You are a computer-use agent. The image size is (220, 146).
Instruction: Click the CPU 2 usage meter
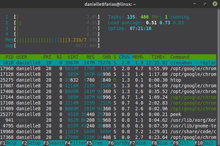tap(53, 23)
